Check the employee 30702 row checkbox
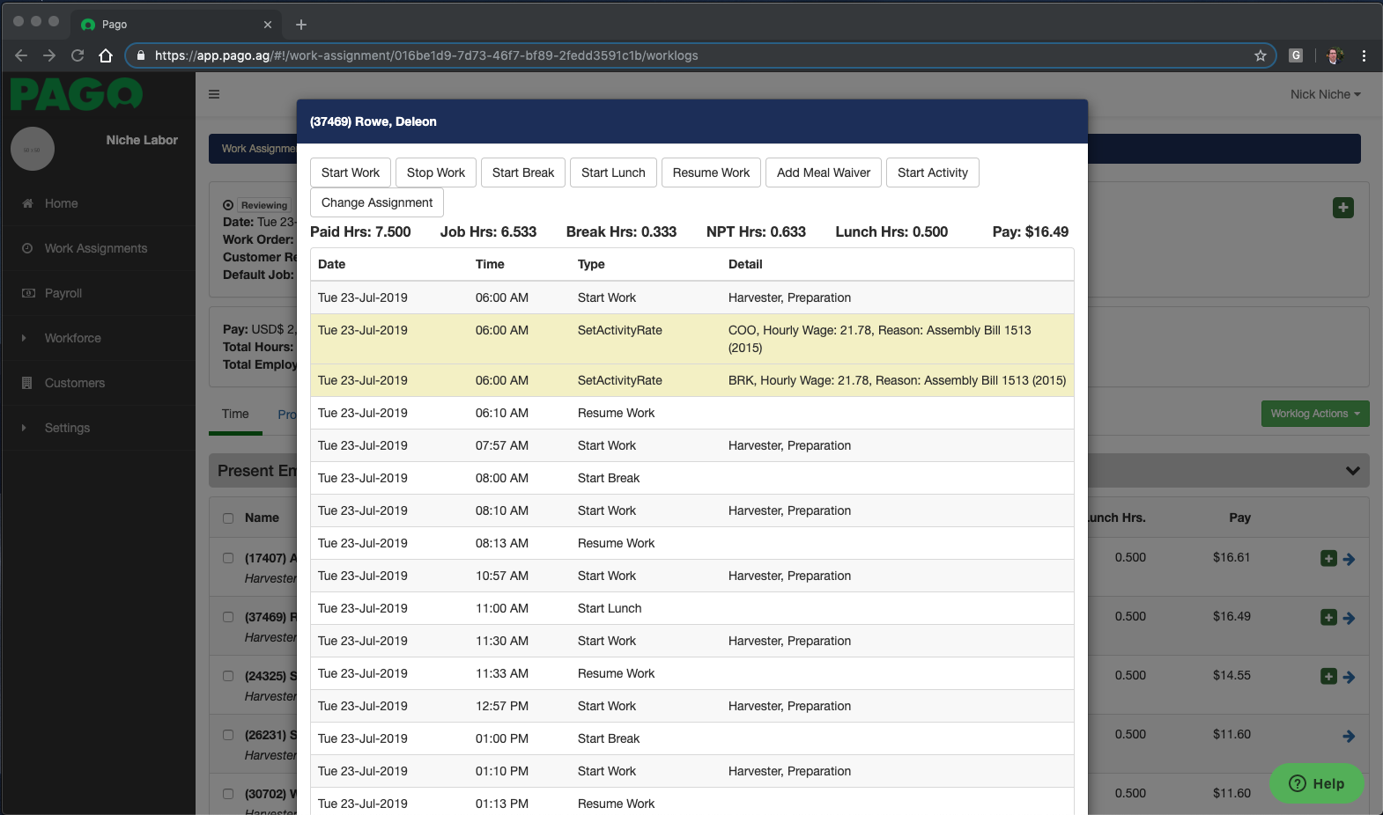This screenshot has width=1383, height=815. (228, 794)
